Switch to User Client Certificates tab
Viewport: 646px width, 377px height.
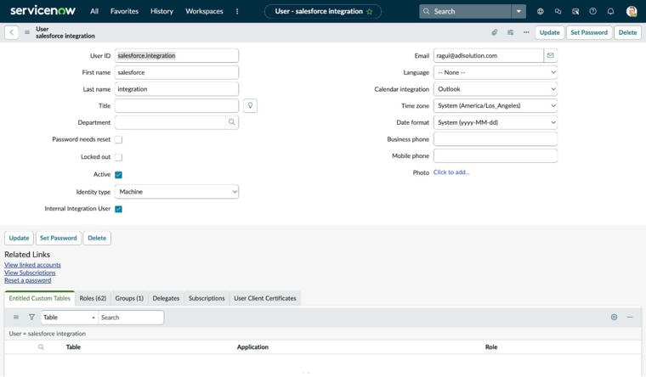(265, 298)
